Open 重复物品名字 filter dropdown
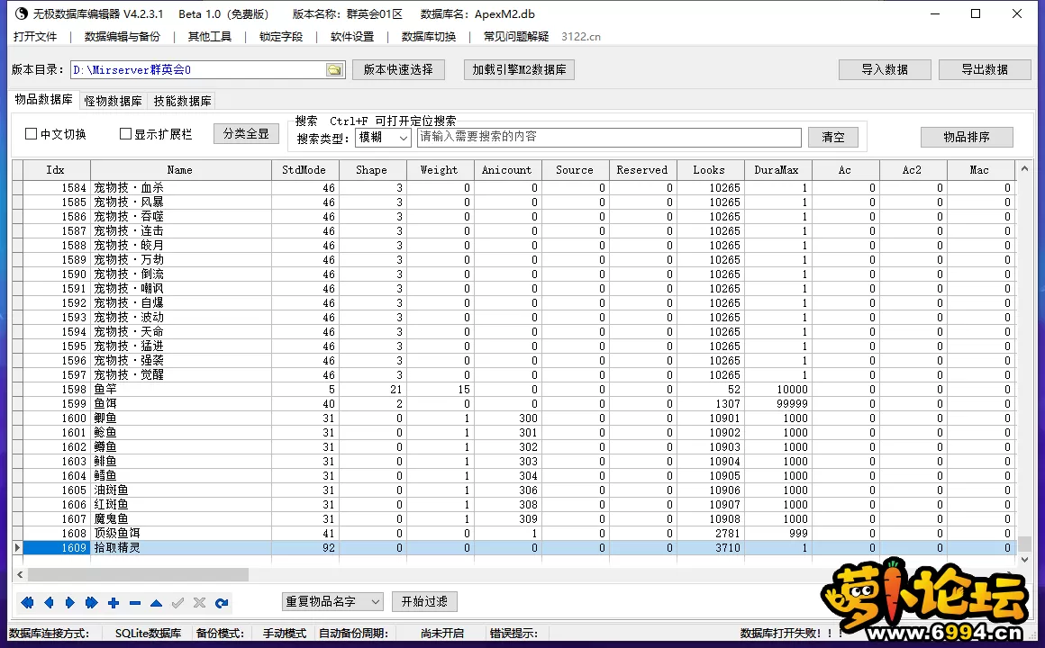This screenshot has width=1045, height=648. [332, 601]
